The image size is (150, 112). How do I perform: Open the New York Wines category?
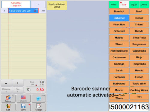point(119,97)
